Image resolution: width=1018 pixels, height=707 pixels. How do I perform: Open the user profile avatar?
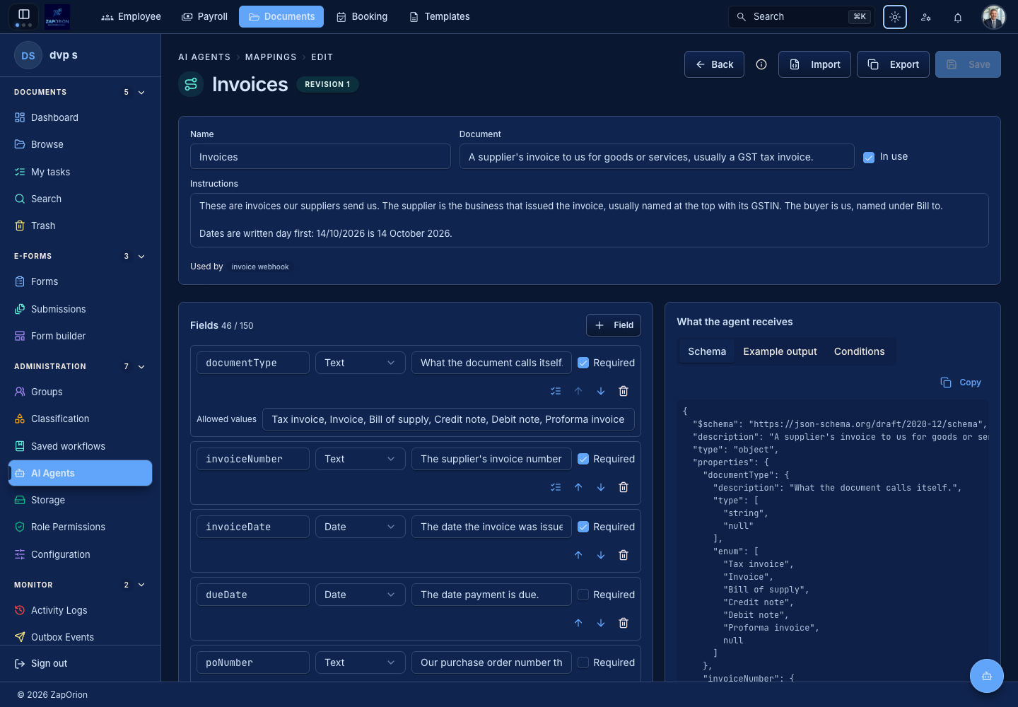pos(994,17)
